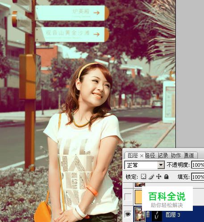Open the 动作 (Actions) tab
The height and width of the screenshot is (222, 204).
(176, 156)
